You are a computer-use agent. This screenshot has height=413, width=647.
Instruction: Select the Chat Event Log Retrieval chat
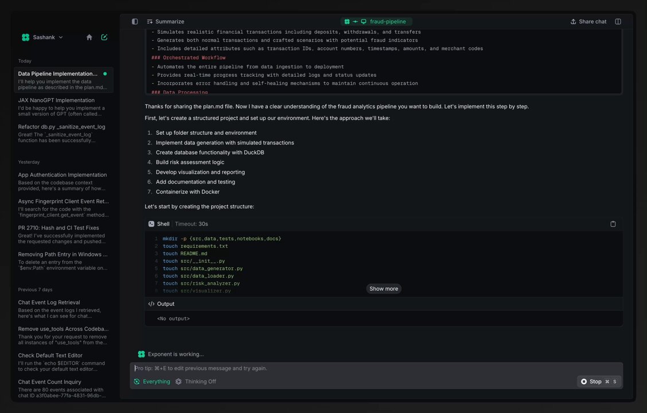(x=63, y=309)
